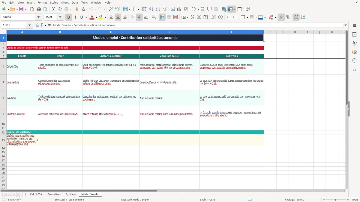This screenshot has height=202, width=360.
Task: Toggle Align Right
Action: tap(124, 17)
